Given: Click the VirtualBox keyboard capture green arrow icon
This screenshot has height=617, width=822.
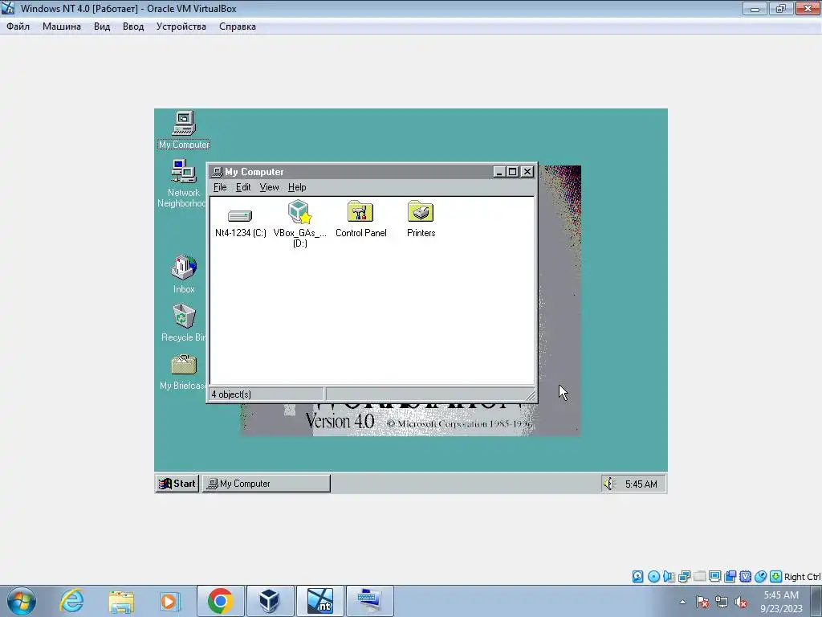Looking at the screenshot, I should [776, 577].
